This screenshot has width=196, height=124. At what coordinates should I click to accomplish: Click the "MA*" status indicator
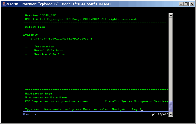pos(26,114)
